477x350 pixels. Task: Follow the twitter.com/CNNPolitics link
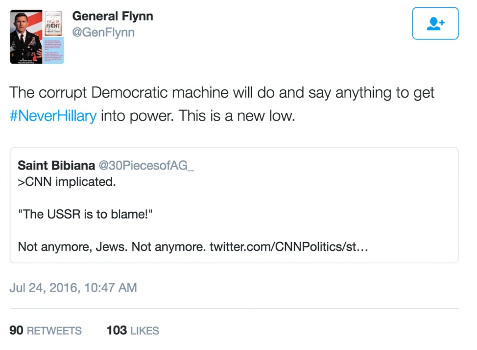288,246
